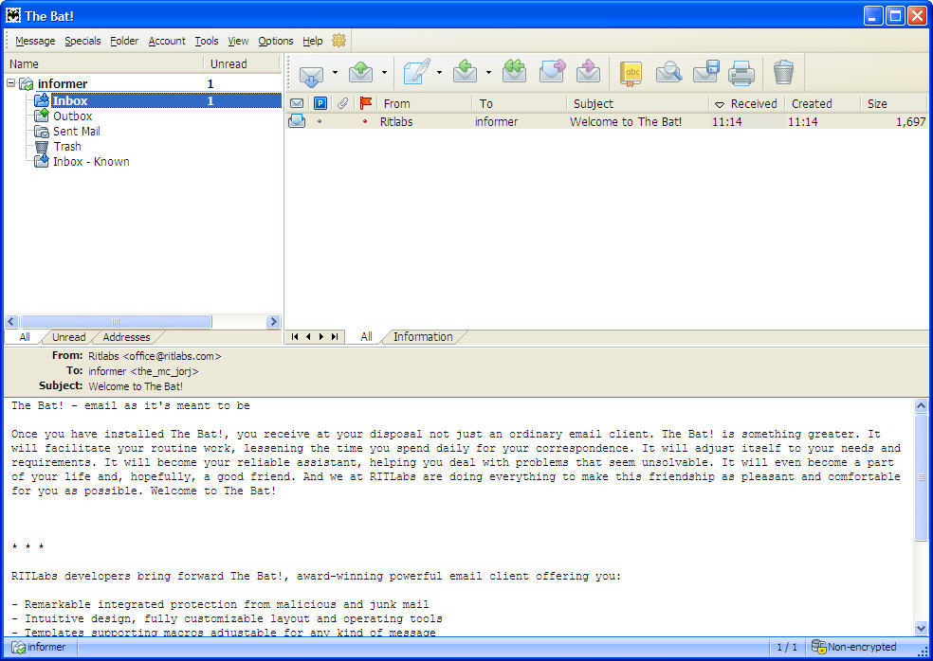Click the folder tree scroll right arrow
Viewport: 933px width, 661px height.
coord(273,322)
